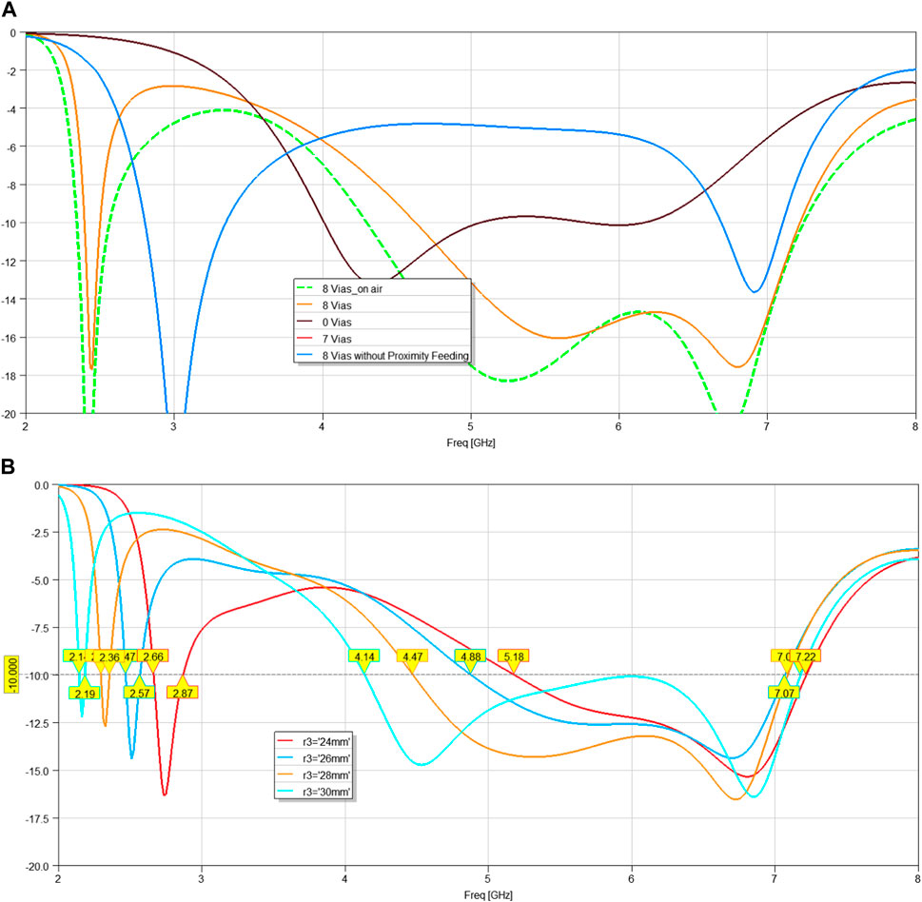
Task: Click the 5.18 data marker label
Action: tap(514, 657)
